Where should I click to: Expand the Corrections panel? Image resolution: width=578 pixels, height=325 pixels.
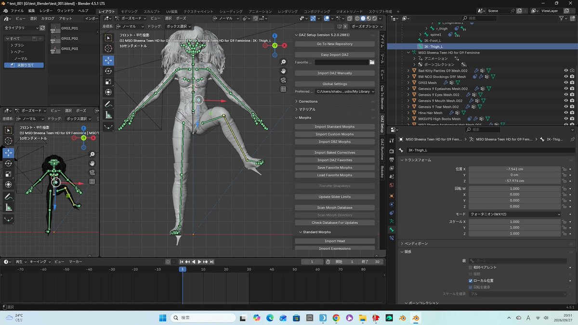coord(308,102)
